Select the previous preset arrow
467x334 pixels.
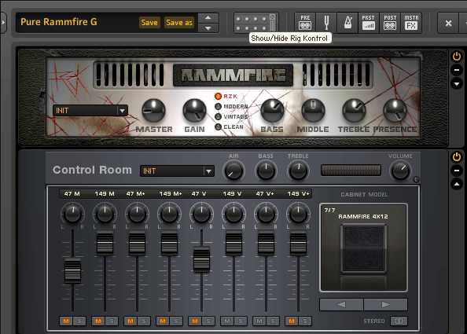pyautogui.click(x=208, y=17)
